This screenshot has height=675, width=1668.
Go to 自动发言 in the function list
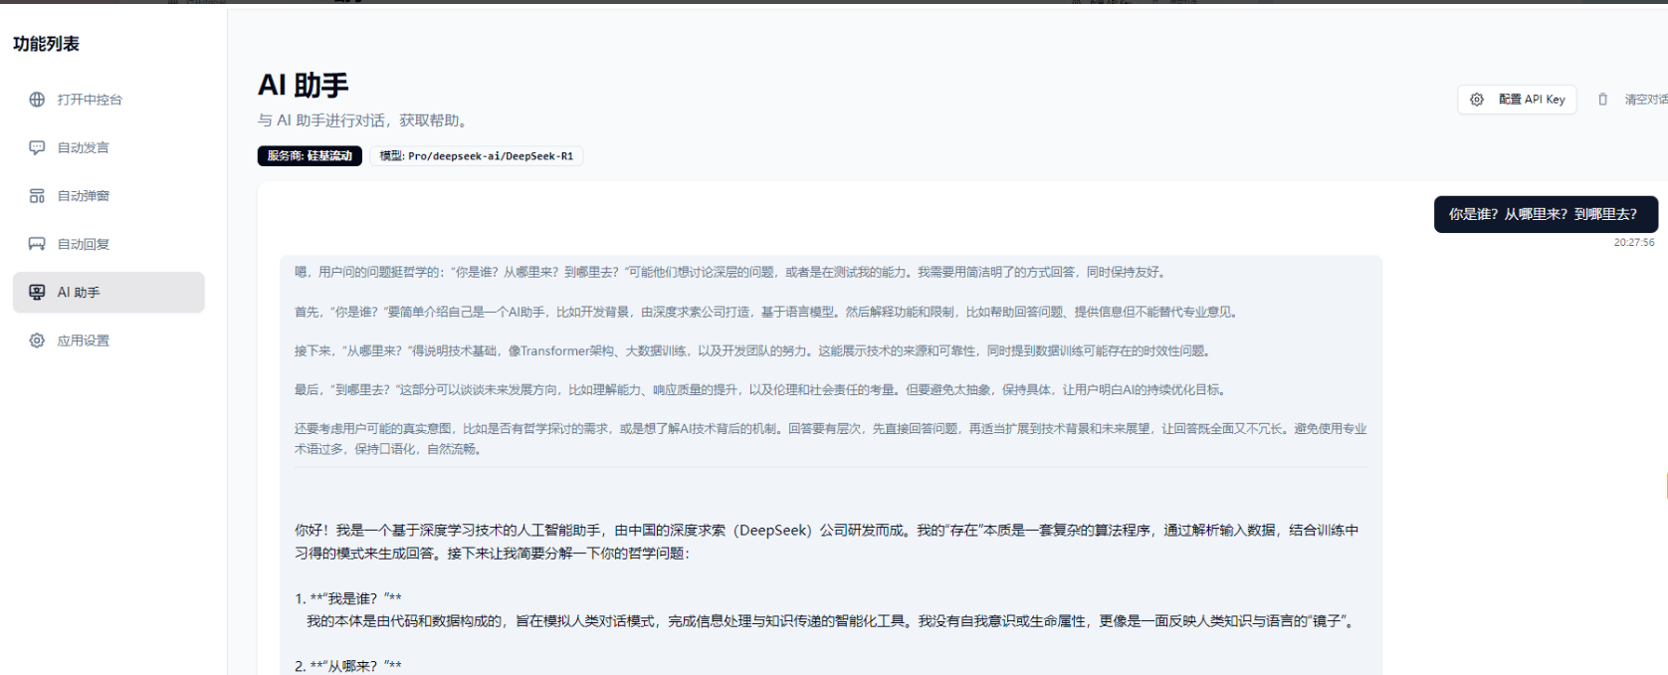point(108,147)
